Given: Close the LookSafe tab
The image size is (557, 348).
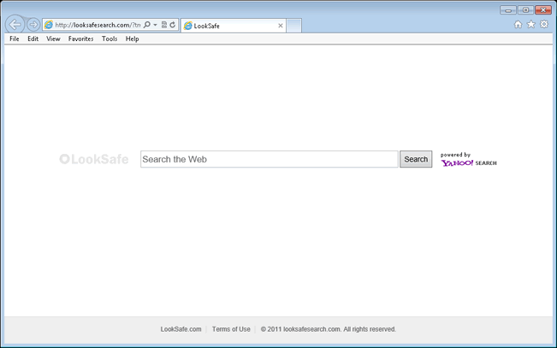Looking at the screenshot, I should coord(280,26).
